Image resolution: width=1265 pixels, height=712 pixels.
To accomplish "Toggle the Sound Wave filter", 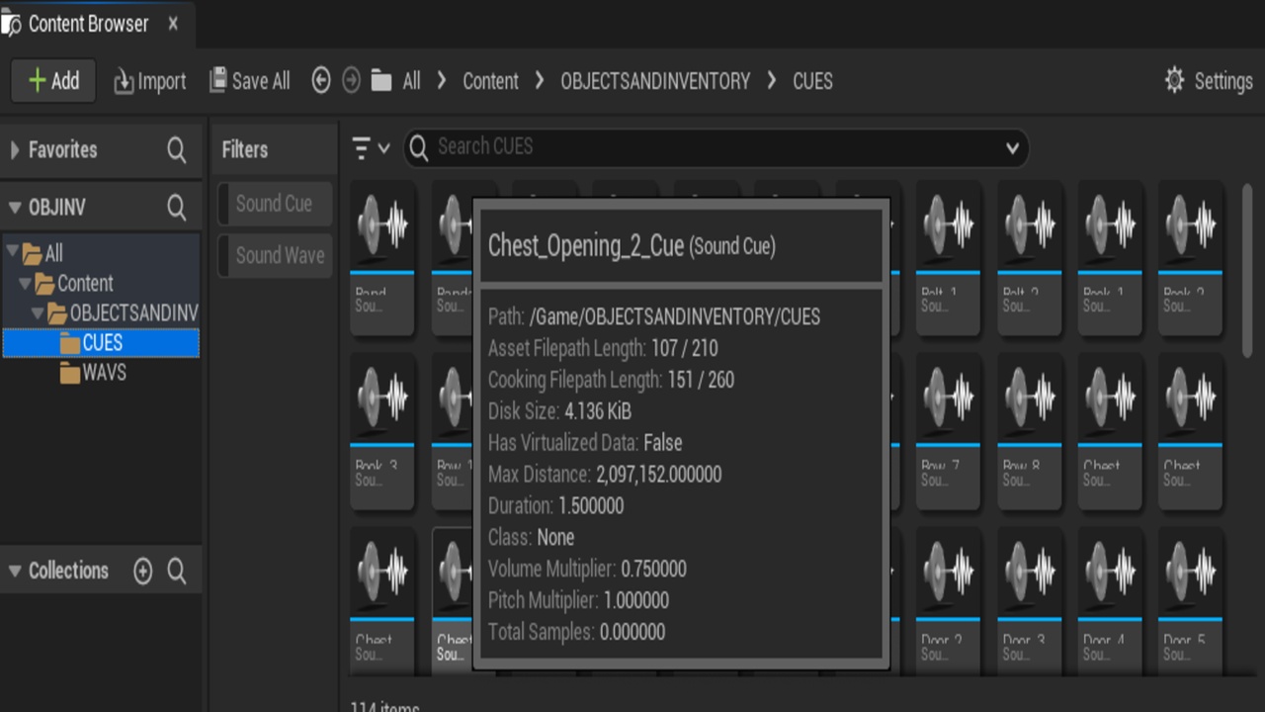I will (275, 255).
